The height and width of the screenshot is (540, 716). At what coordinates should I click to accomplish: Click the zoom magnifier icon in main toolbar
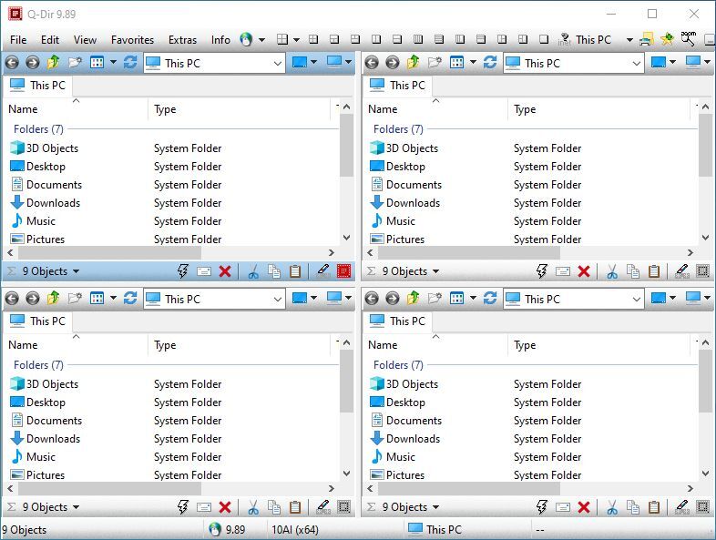688,39
